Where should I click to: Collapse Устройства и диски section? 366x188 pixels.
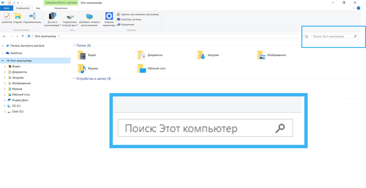pos(74,79)
